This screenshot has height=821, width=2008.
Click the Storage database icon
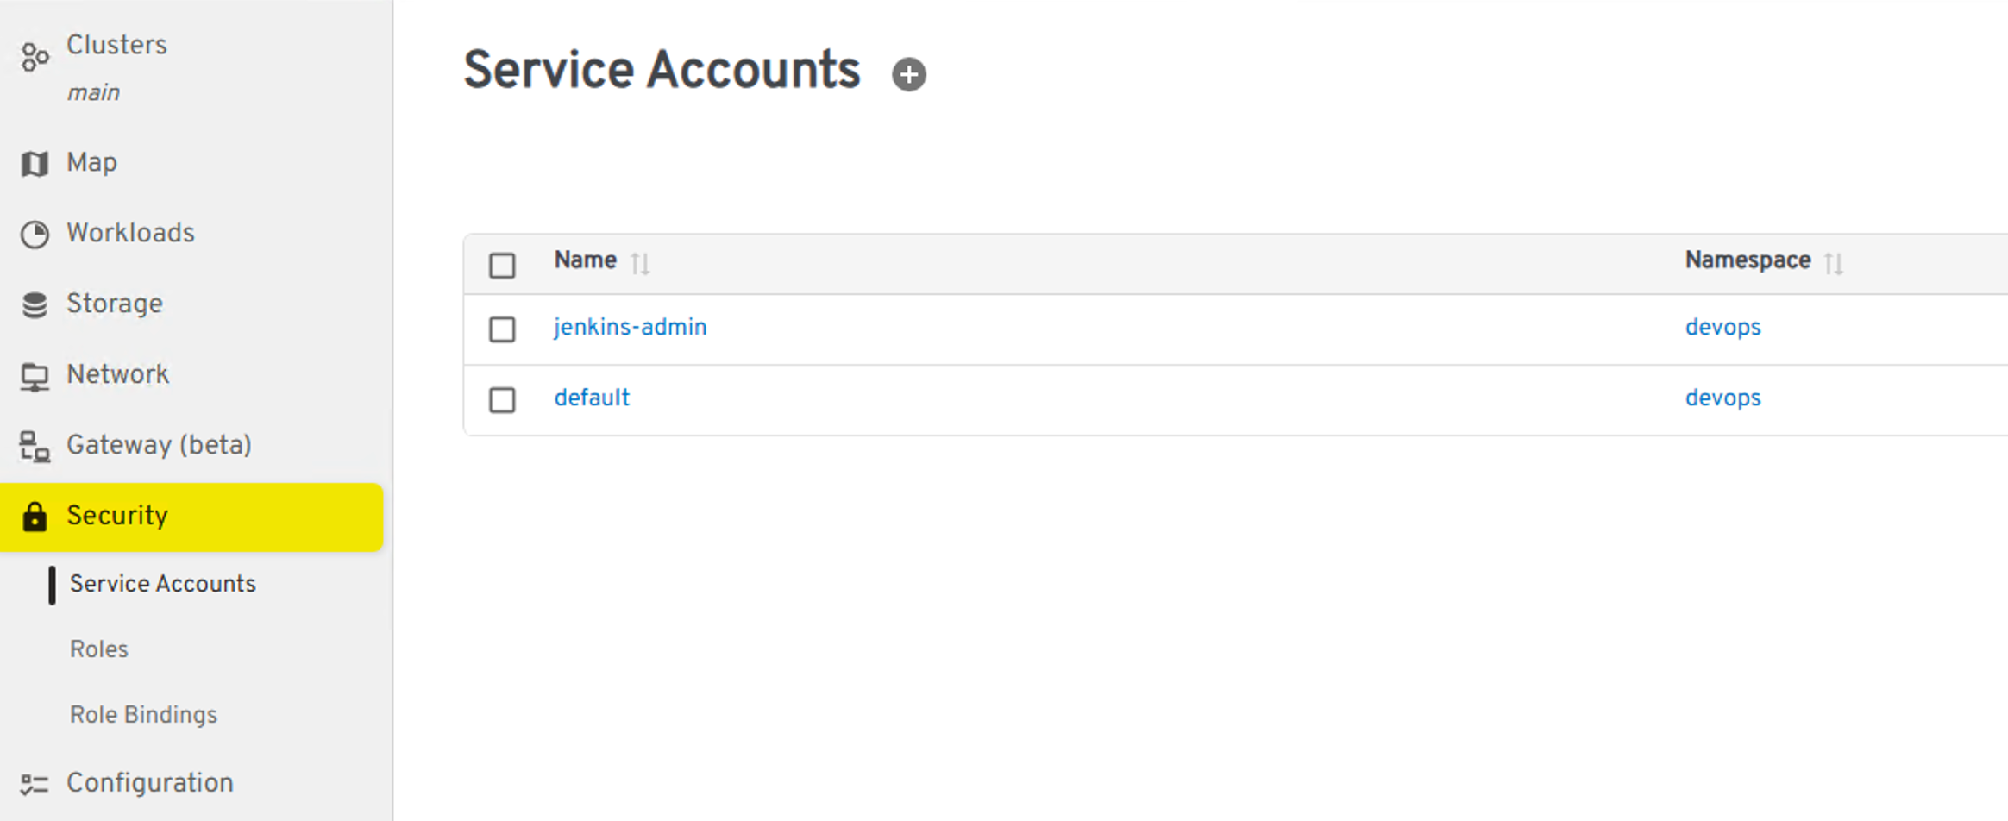point(35,304)
